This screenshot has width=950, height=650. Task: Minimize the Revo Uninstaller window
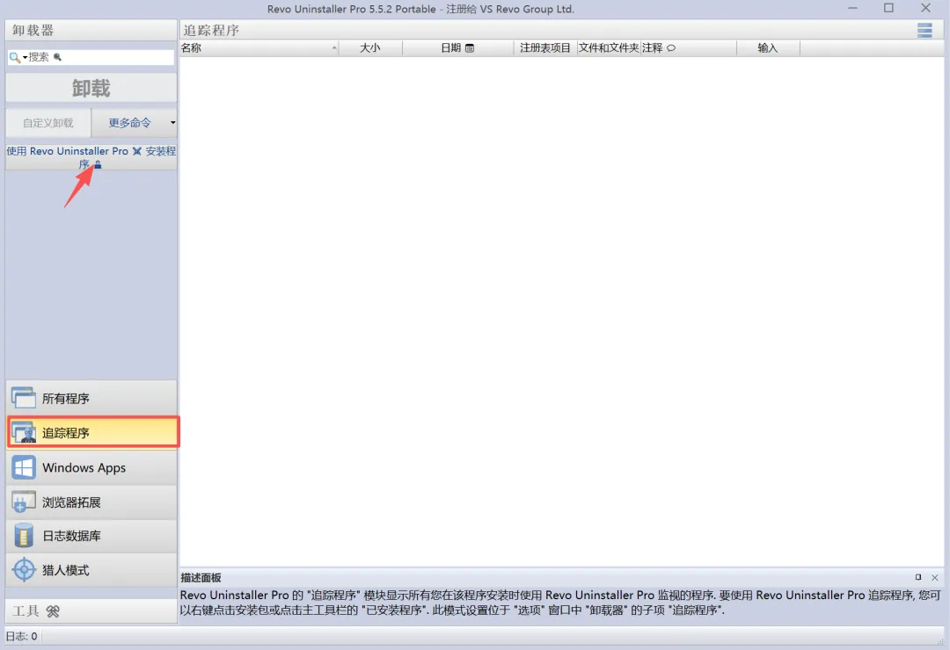(x=852, y=9)
